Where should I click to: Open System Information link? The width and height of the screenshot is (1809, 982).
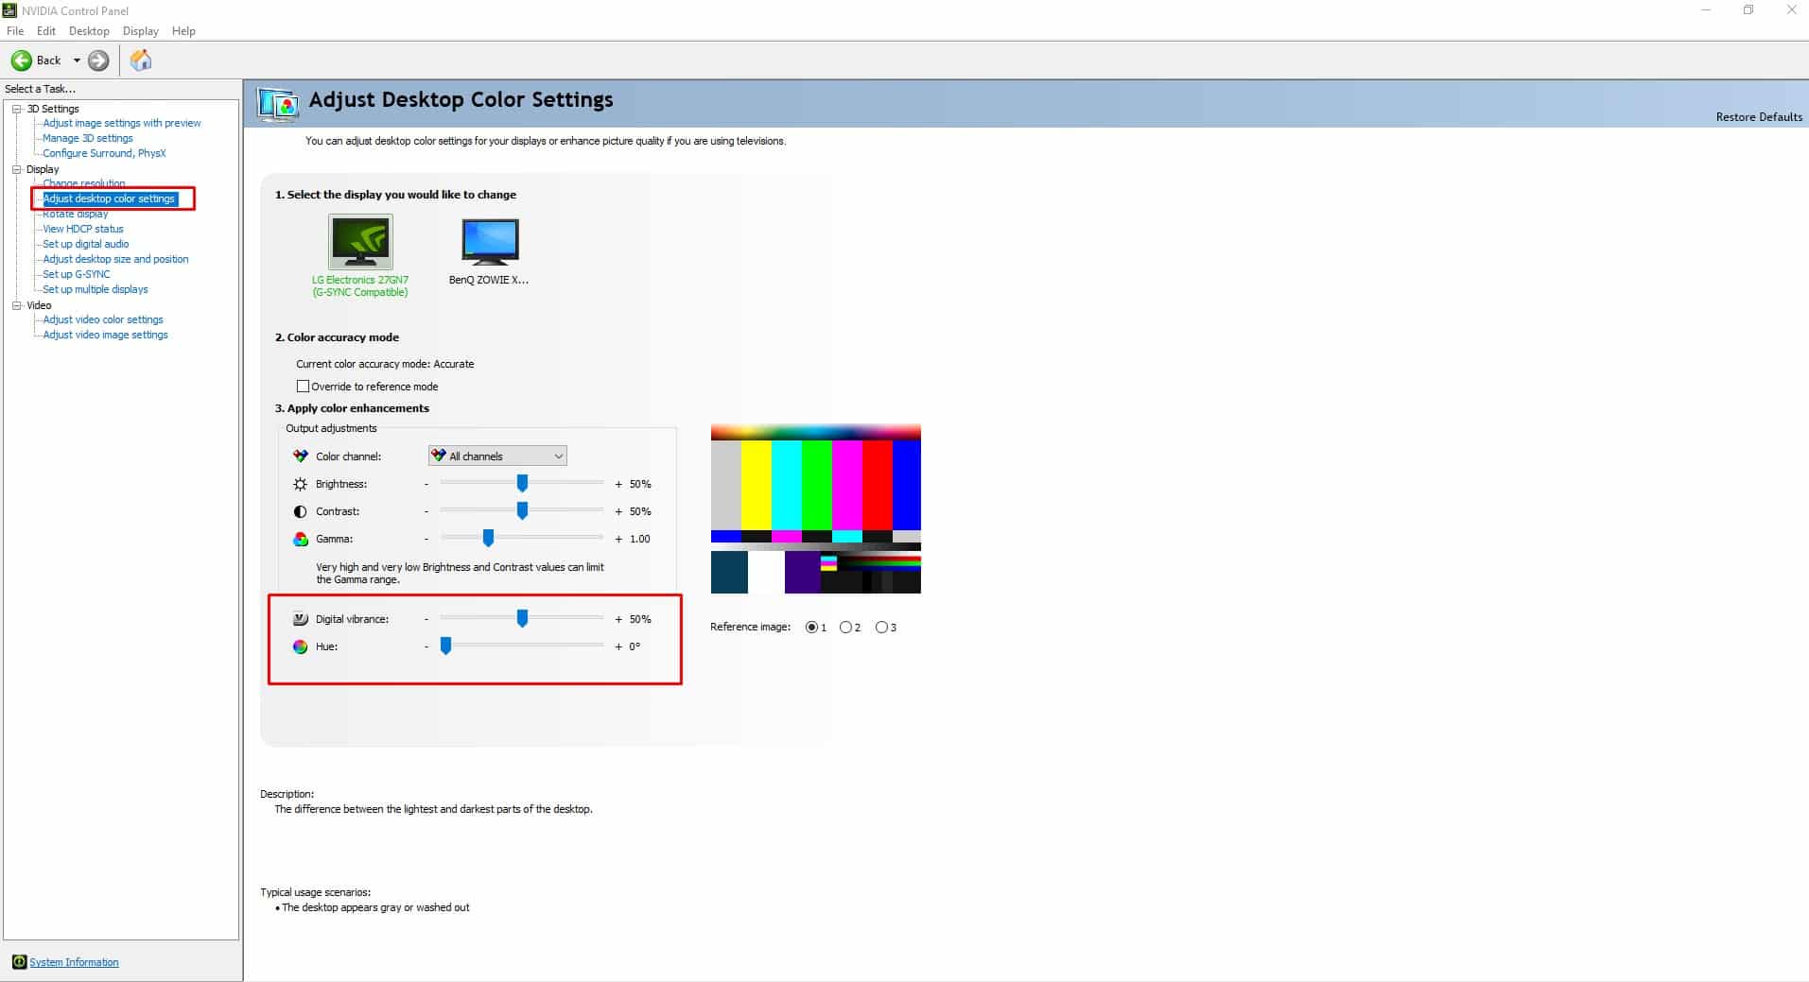tap(72, 961)
